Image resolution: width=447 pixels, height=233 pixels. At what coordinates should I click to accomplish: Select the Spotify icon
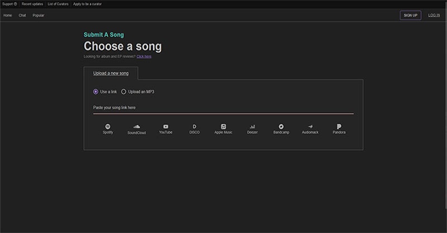[108, 126]
